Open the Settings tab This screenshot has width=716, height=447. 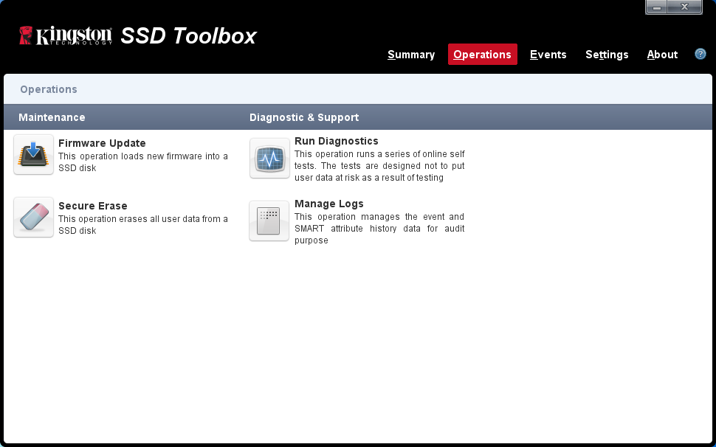coord(607,55)
